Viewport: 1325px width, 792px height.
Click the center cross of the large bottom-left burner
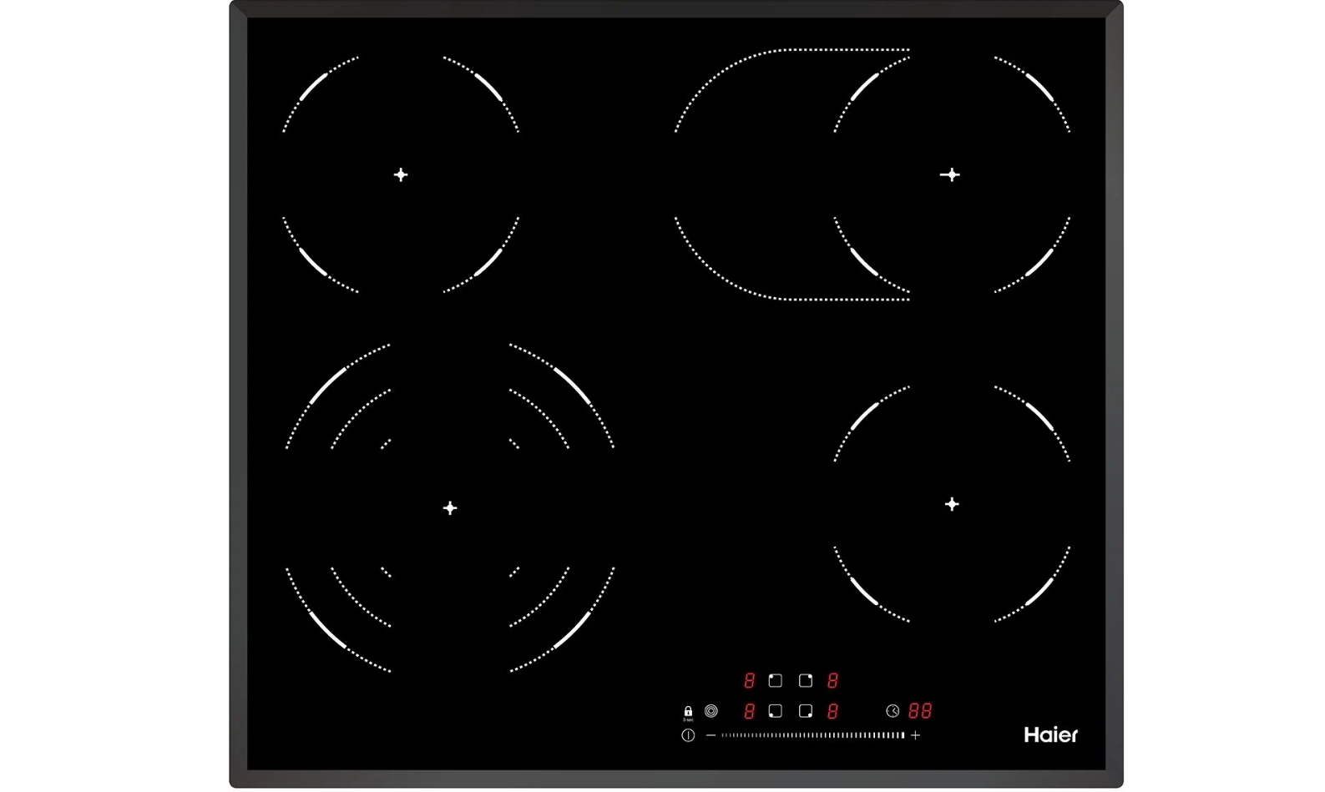tap(450, 507)
